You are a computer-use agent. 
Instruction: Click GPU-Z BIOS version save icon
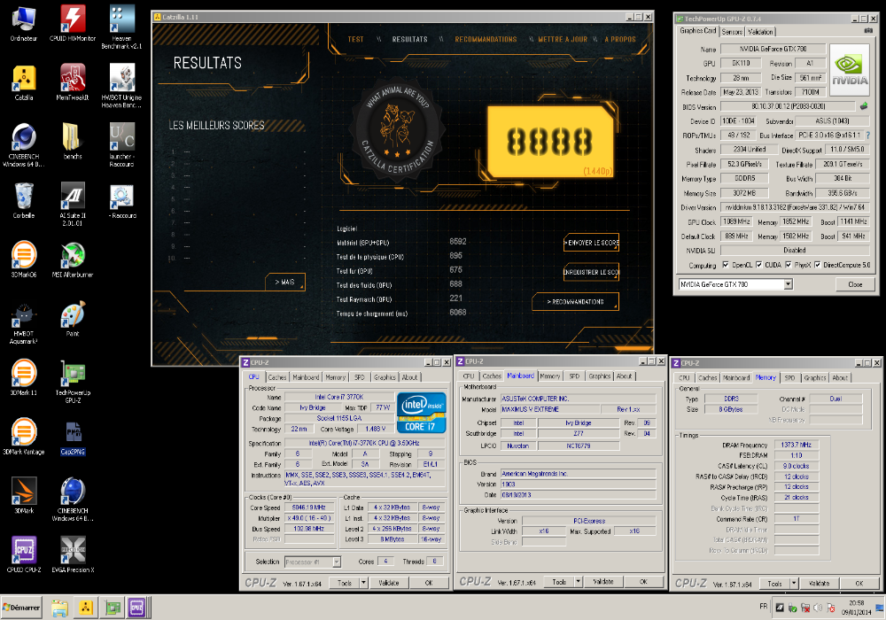coord(863,105)
